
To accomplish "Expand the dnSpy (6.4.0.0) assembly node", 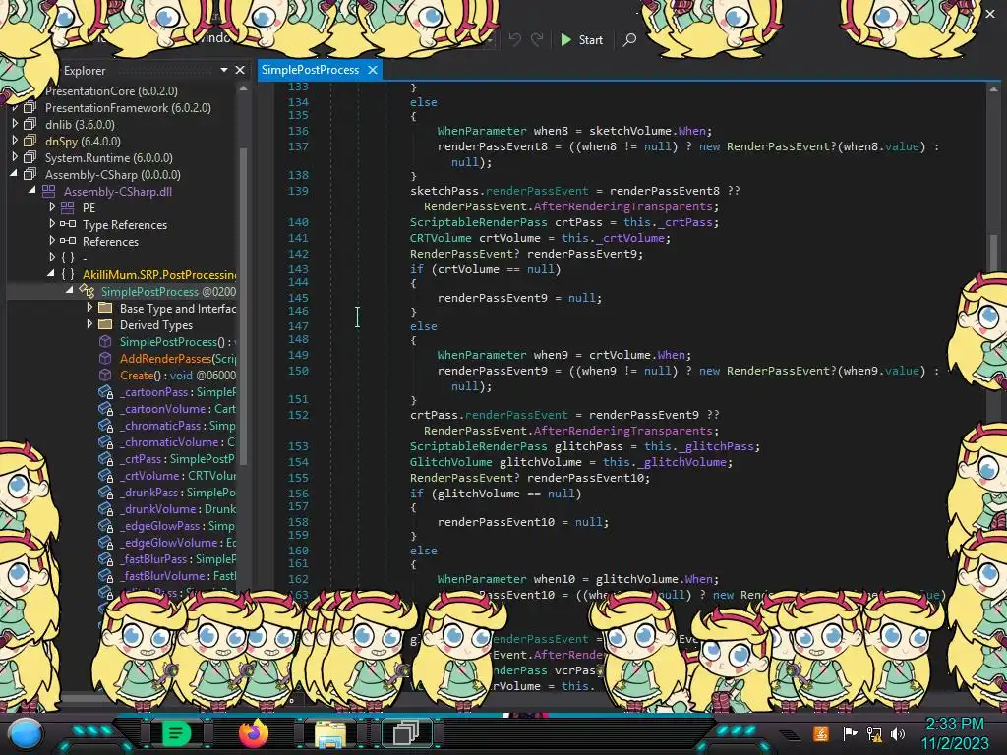I will 15,141.
